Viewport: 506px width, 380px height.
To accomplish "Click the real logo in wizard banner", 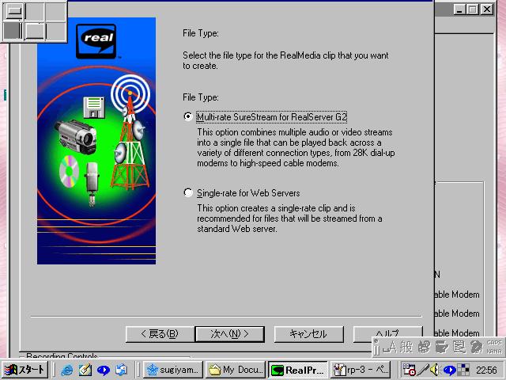I will click(x=96, y=41).
